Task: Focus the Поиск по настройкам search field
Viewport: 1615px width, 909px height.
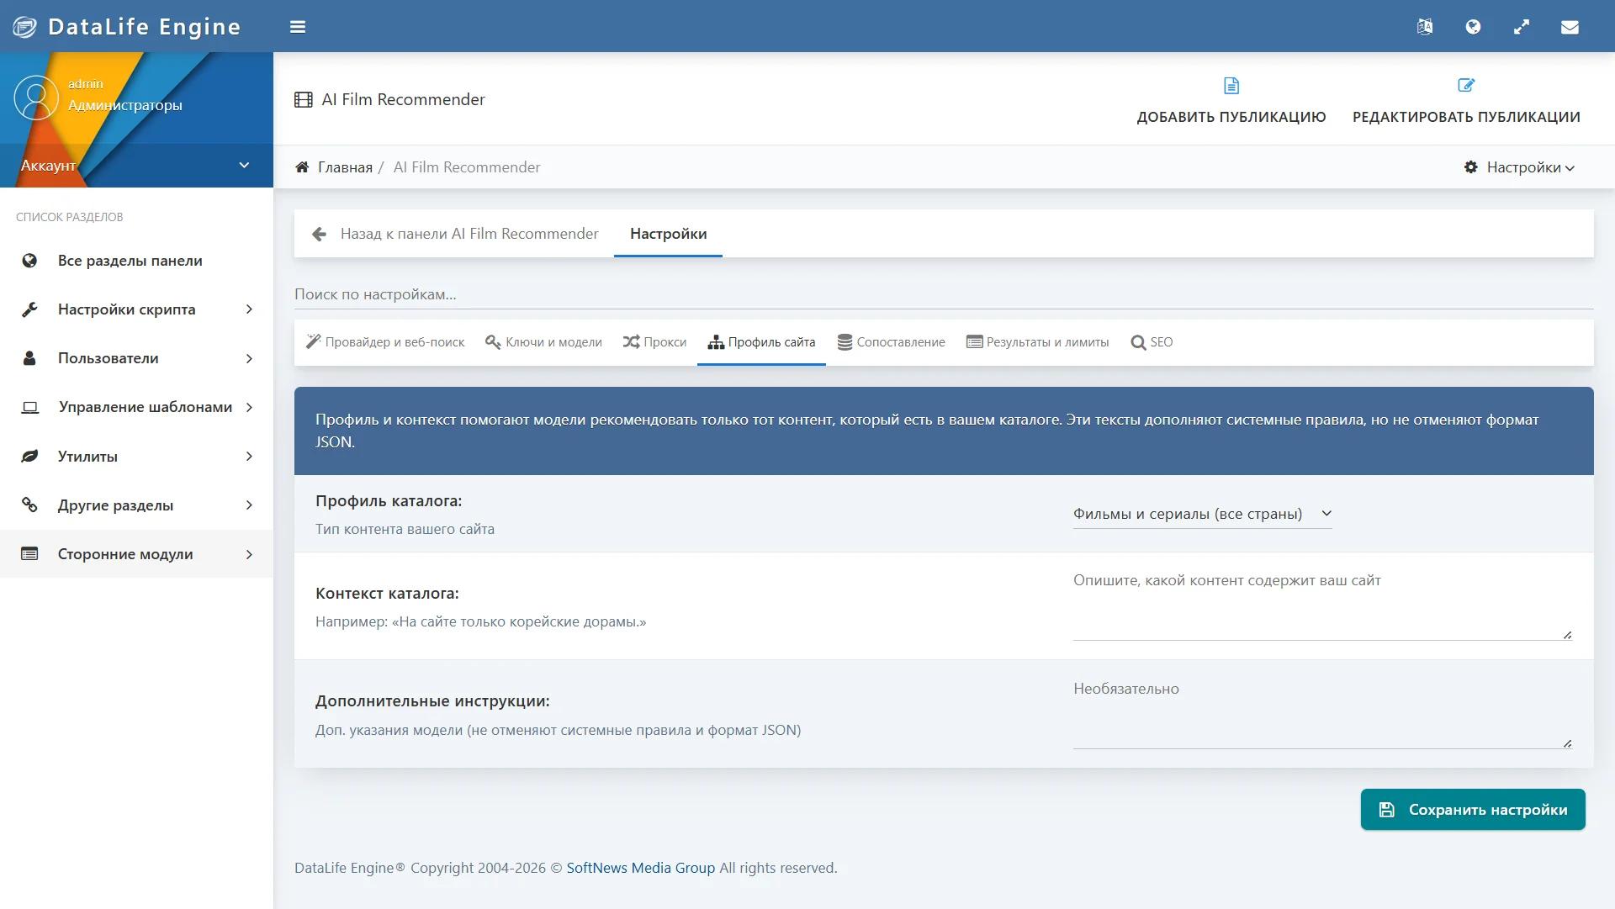Action: coord(944,294)
